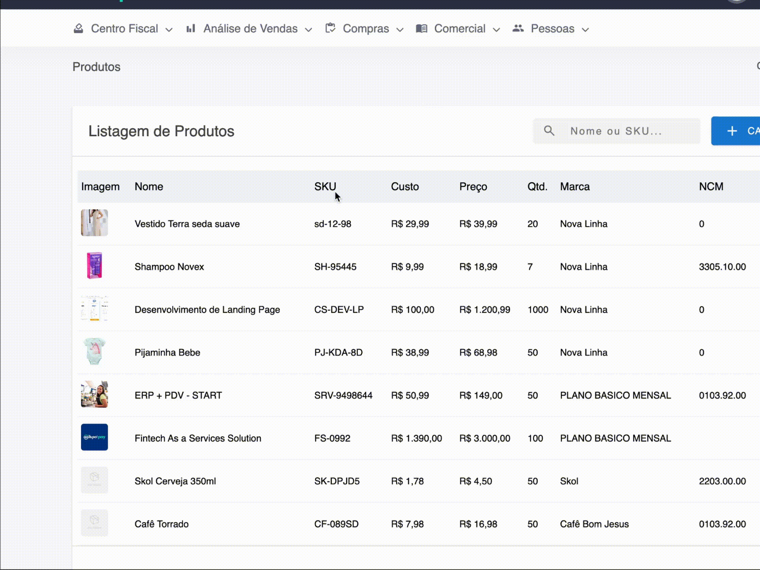Expand the Compras dropdown chevron
This screenshot has width=760, height=570.
point(400,30)
